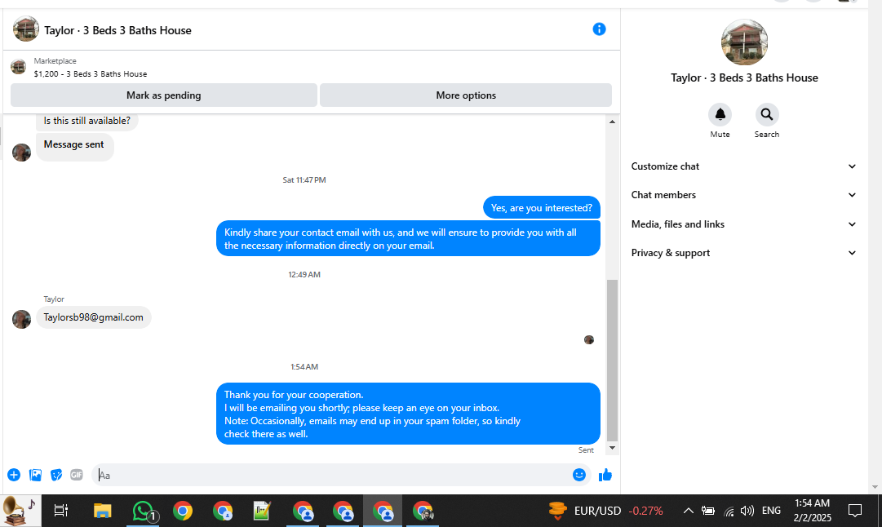The height and width of the screenshot is (527, 882).
Task: Expand Privacy & support section
Action: [x=743, y=253]
